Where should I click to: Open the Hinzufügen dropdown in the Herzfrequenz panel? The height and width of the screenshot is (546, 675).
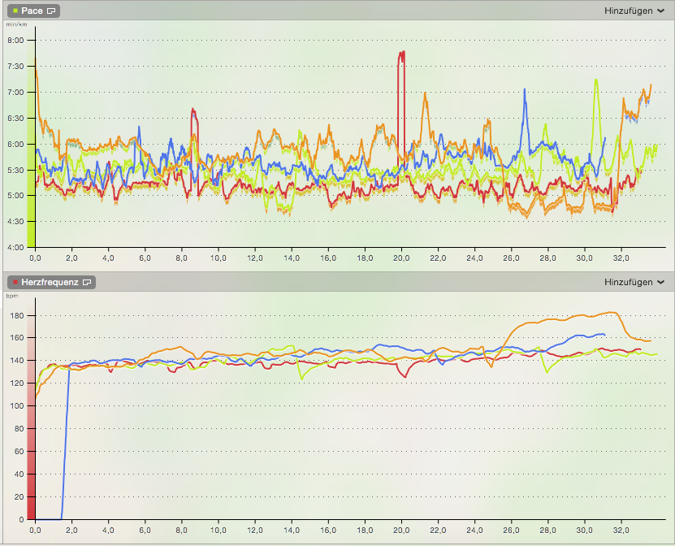(x=634, y=282)
